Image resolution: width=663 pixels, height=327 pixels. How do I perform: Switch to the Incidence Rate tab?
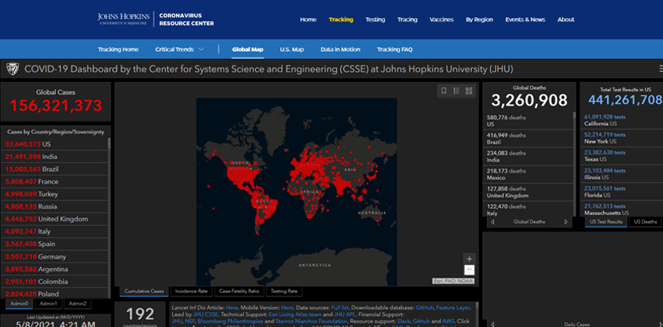(191, 291)
